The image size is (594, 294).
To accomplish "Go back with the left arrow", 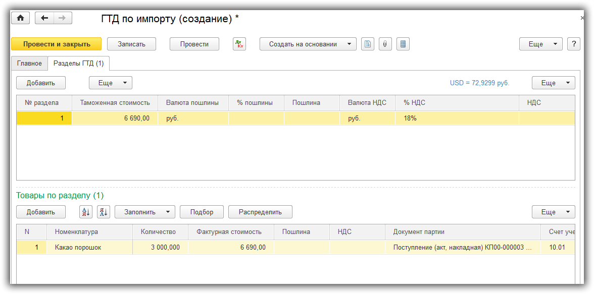I will coord(44,18).
